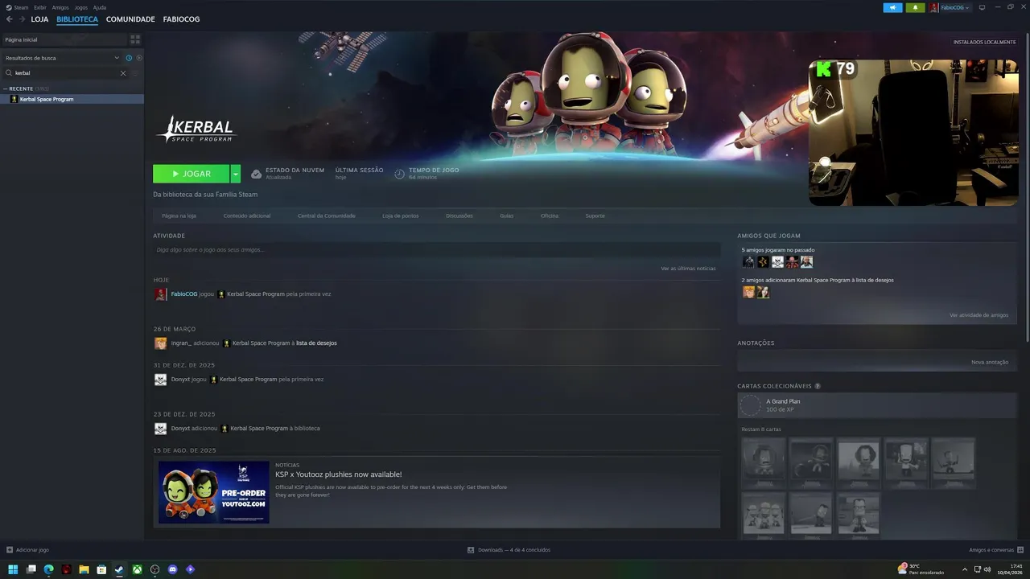
Task: Open advanced filter icon beside search
Action: [136, 73]
